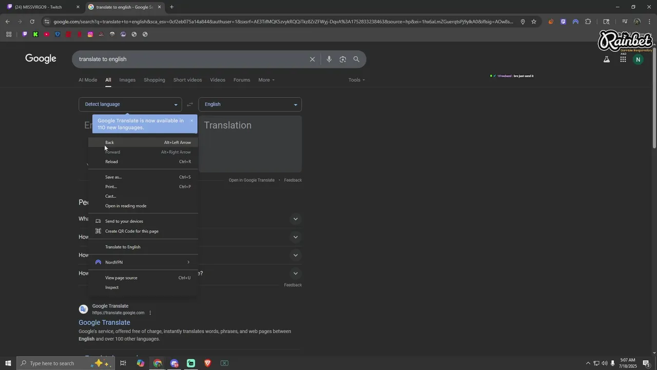Select Back in the context menu
This screenshot has width=657, height=370.
click(143, 142)
